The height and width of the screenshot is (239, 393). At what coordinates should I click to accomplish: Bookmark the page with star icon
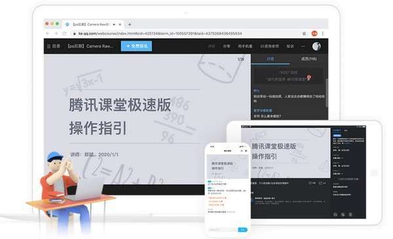(x=304, y=33)
